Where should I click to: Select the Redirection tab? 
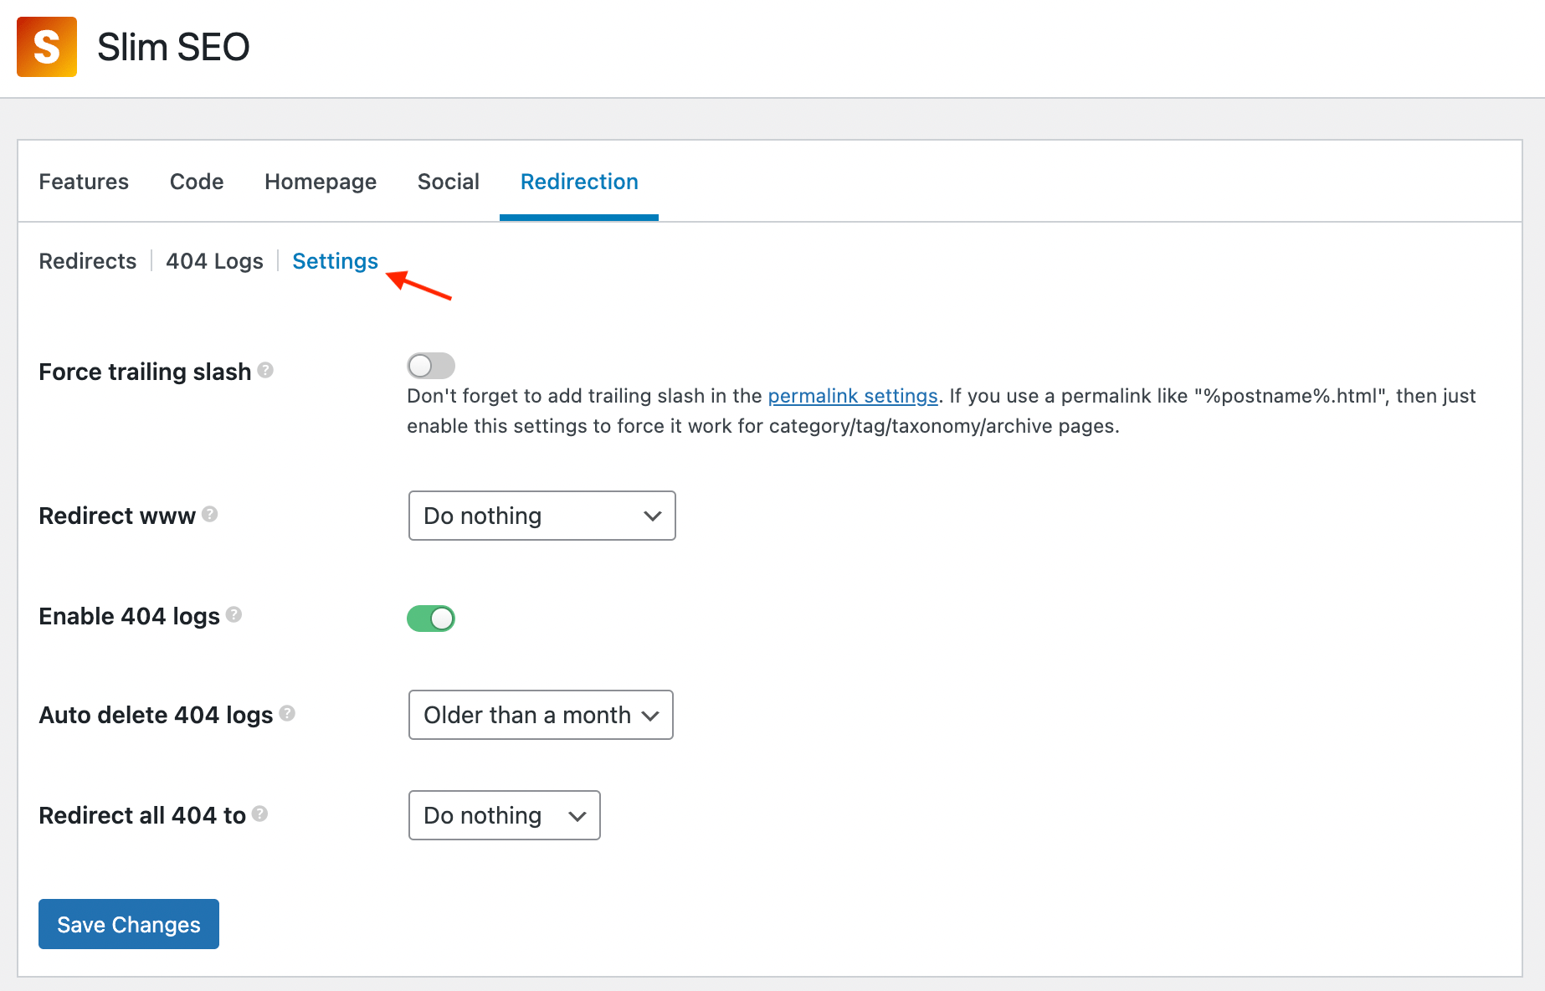pos(579,182)
